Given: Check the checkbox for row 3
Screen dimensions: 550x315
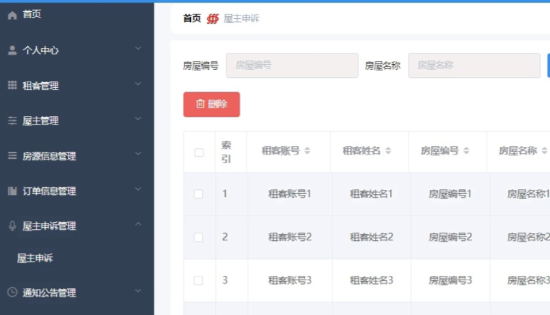Looking at the screenshot, I should pos(198,280).
